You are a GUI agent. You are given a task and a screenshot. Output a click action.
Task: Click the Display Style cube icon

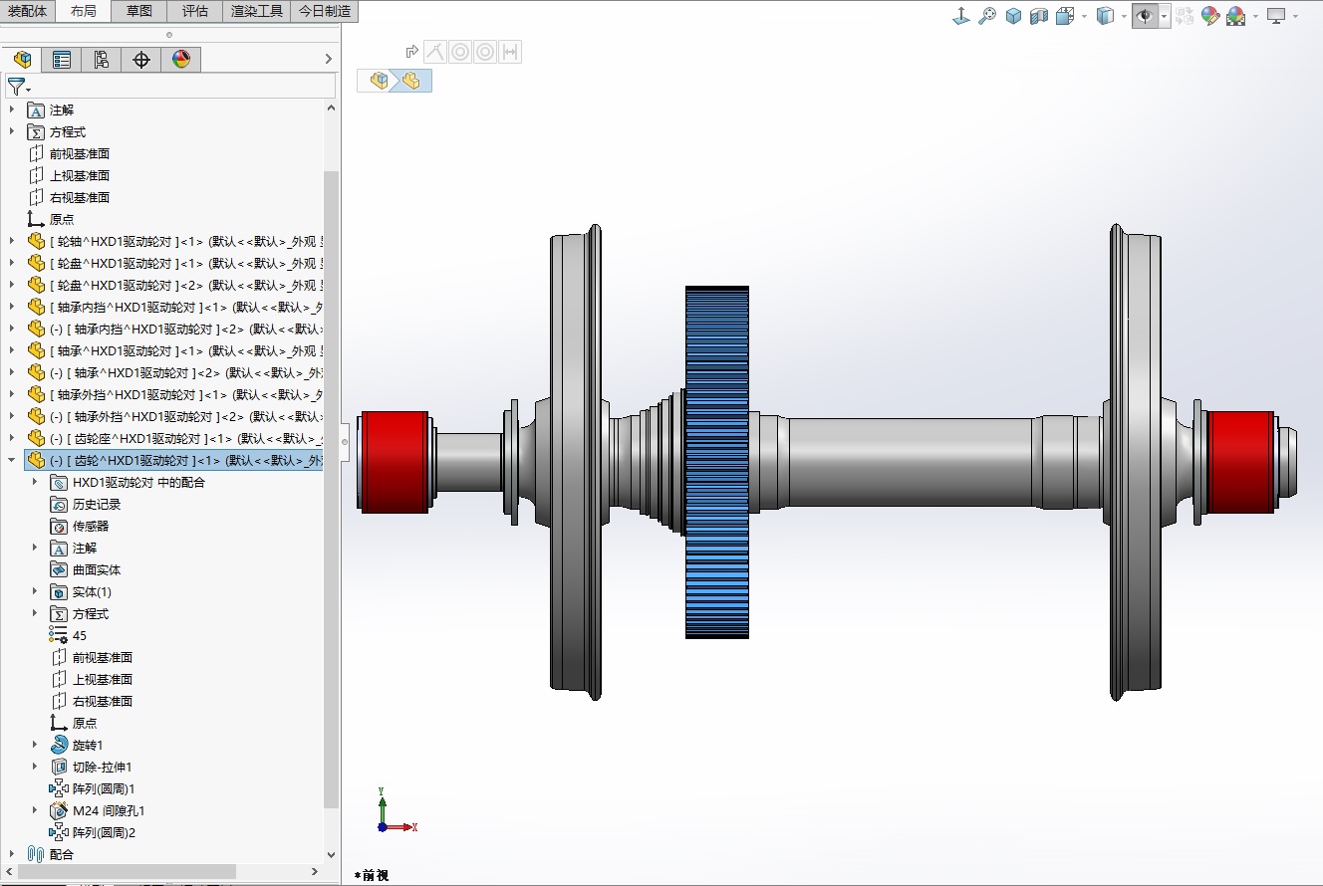coord(1104,16)
